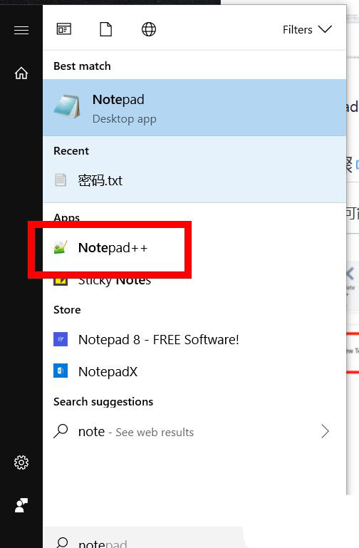The width and height of the screenshot is (359, 548).
Task: Filter results by Web globe icon
Action: pos(149,29)
